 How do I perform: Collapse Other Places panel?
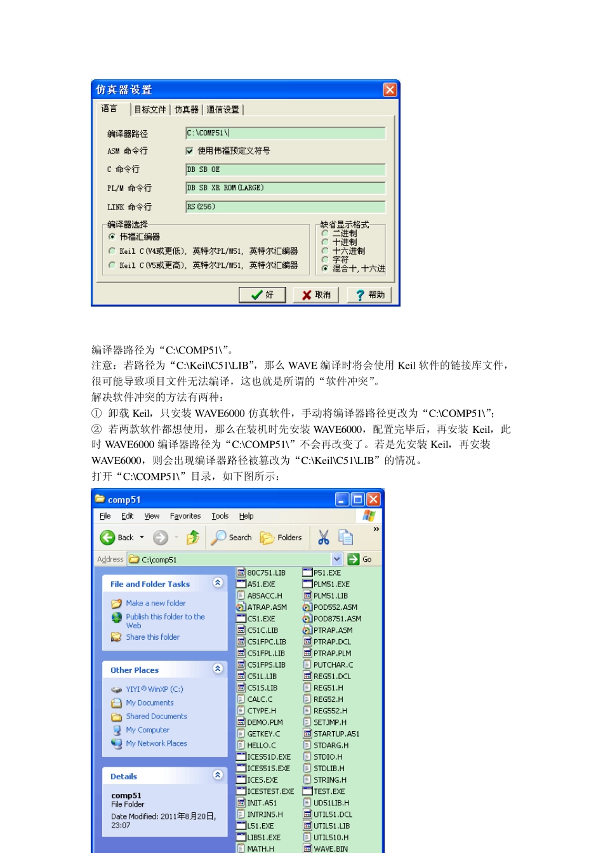pos(218,669)
